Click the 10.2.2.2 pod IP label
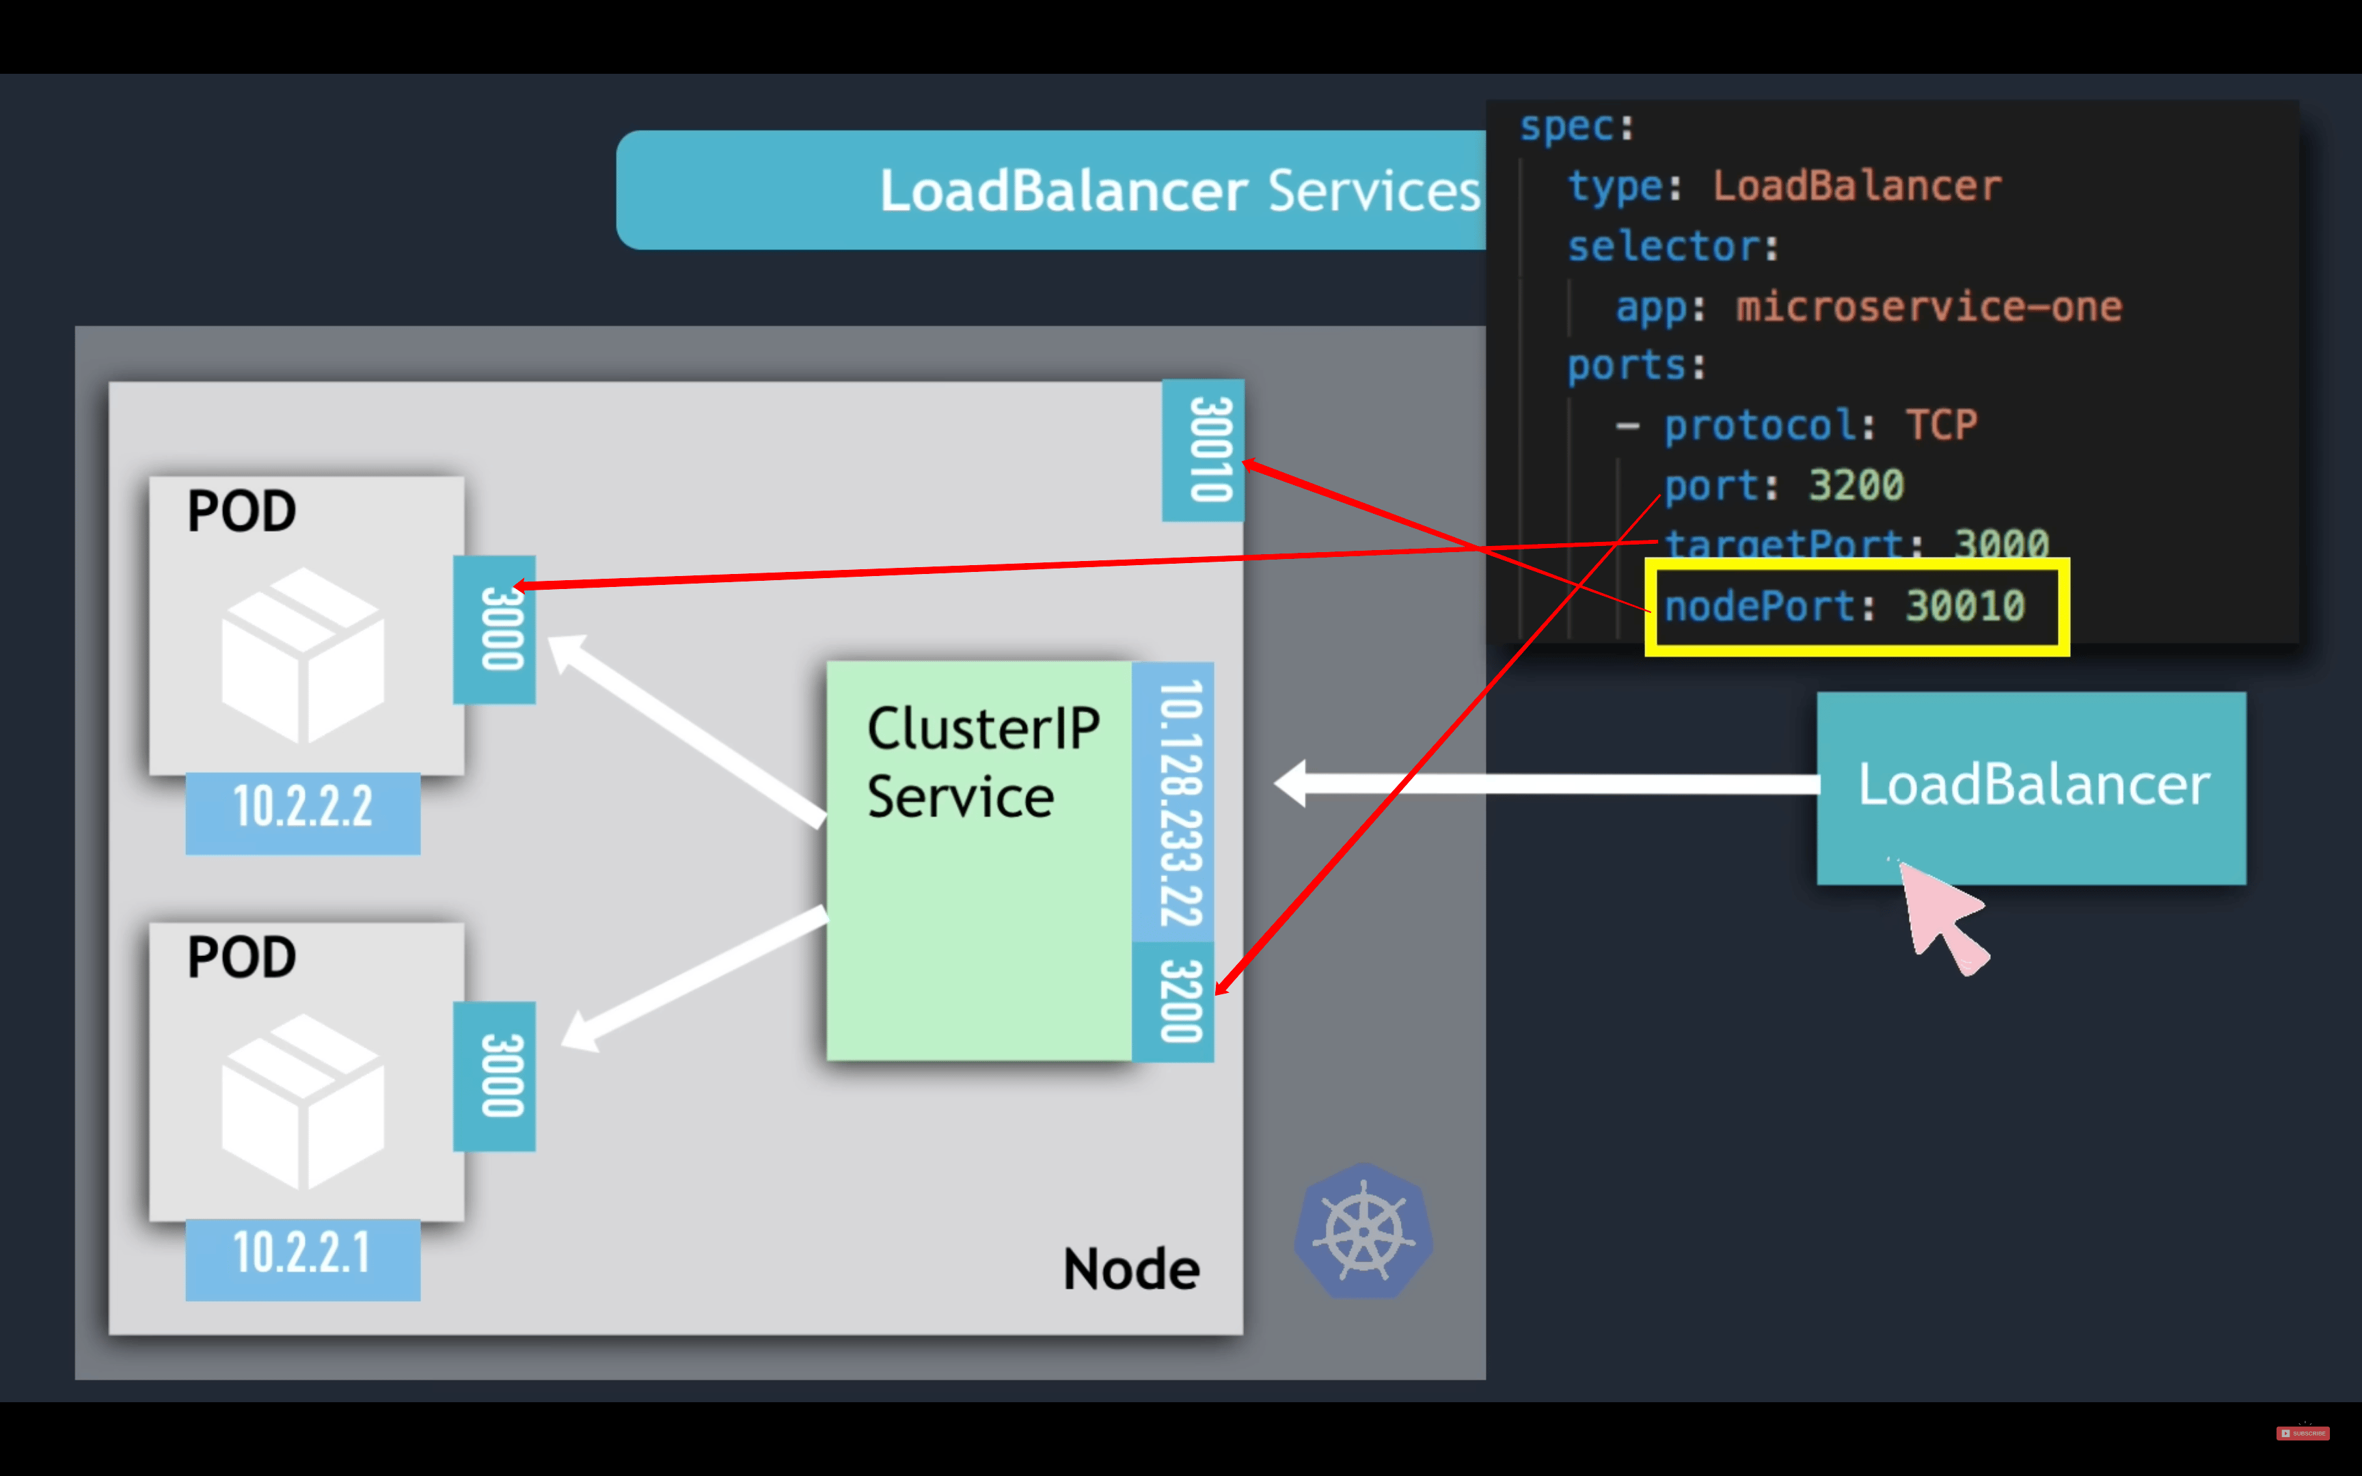The height and width of the screenshot is (1476, 2362). point(303,813)
